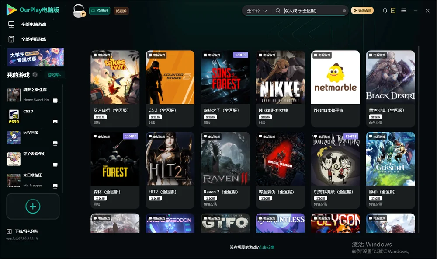This screenshot has height=259, width=437.
Task: Click the game list vertical scrollbar
Action: 418,140
